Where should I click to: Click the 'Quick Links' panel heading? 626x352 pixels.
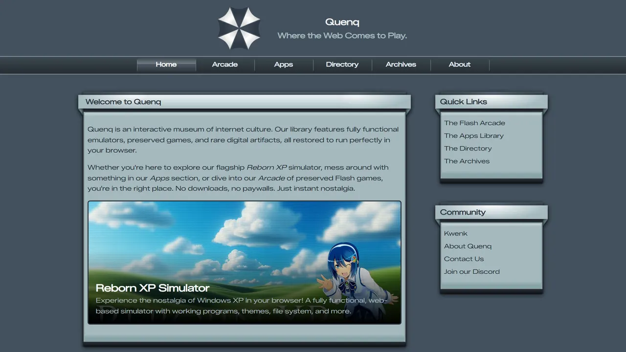(464, 102)
